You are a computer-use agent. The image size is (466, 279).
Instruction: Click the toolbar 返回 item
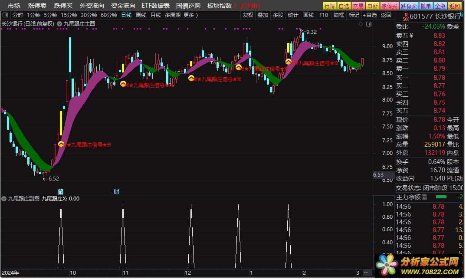[x=386, y=15]
